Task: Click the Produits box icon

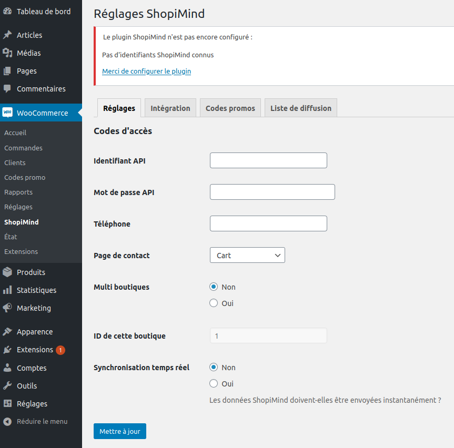Action: (x=7, y=272)
